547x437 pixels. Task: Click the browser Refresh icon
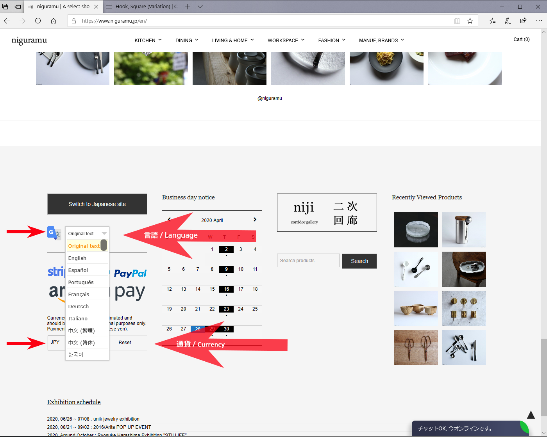point(38,21)
